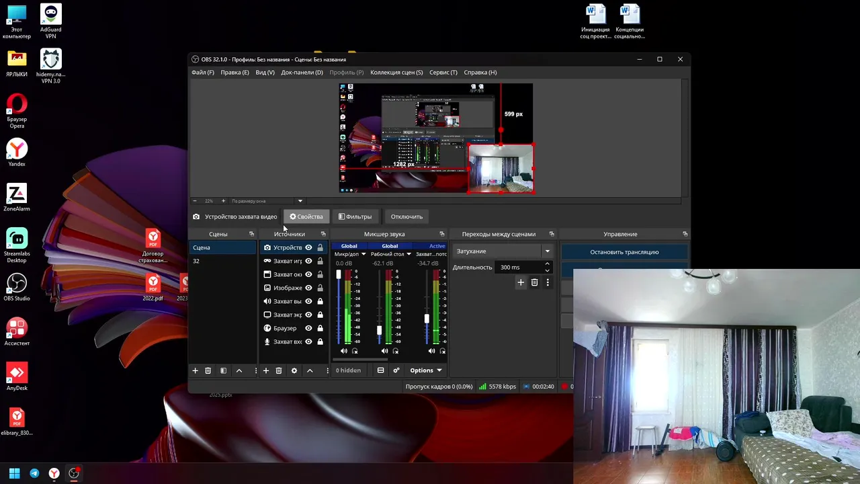Adjust third channel volume fader
This screenshot has height=484, width=860.
tap(427, 318)
